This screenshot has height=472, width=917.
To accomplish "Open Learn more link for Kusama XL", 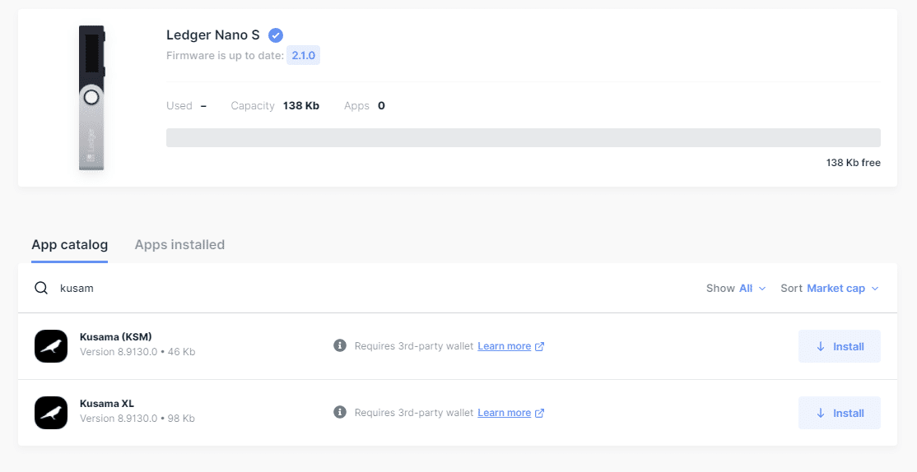I will coord(504,413).
